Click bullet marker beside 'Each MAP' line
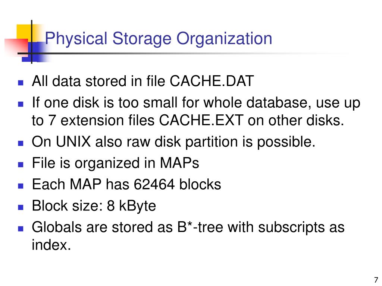Viewport: 382px width, 286px height. coord(21,186)
